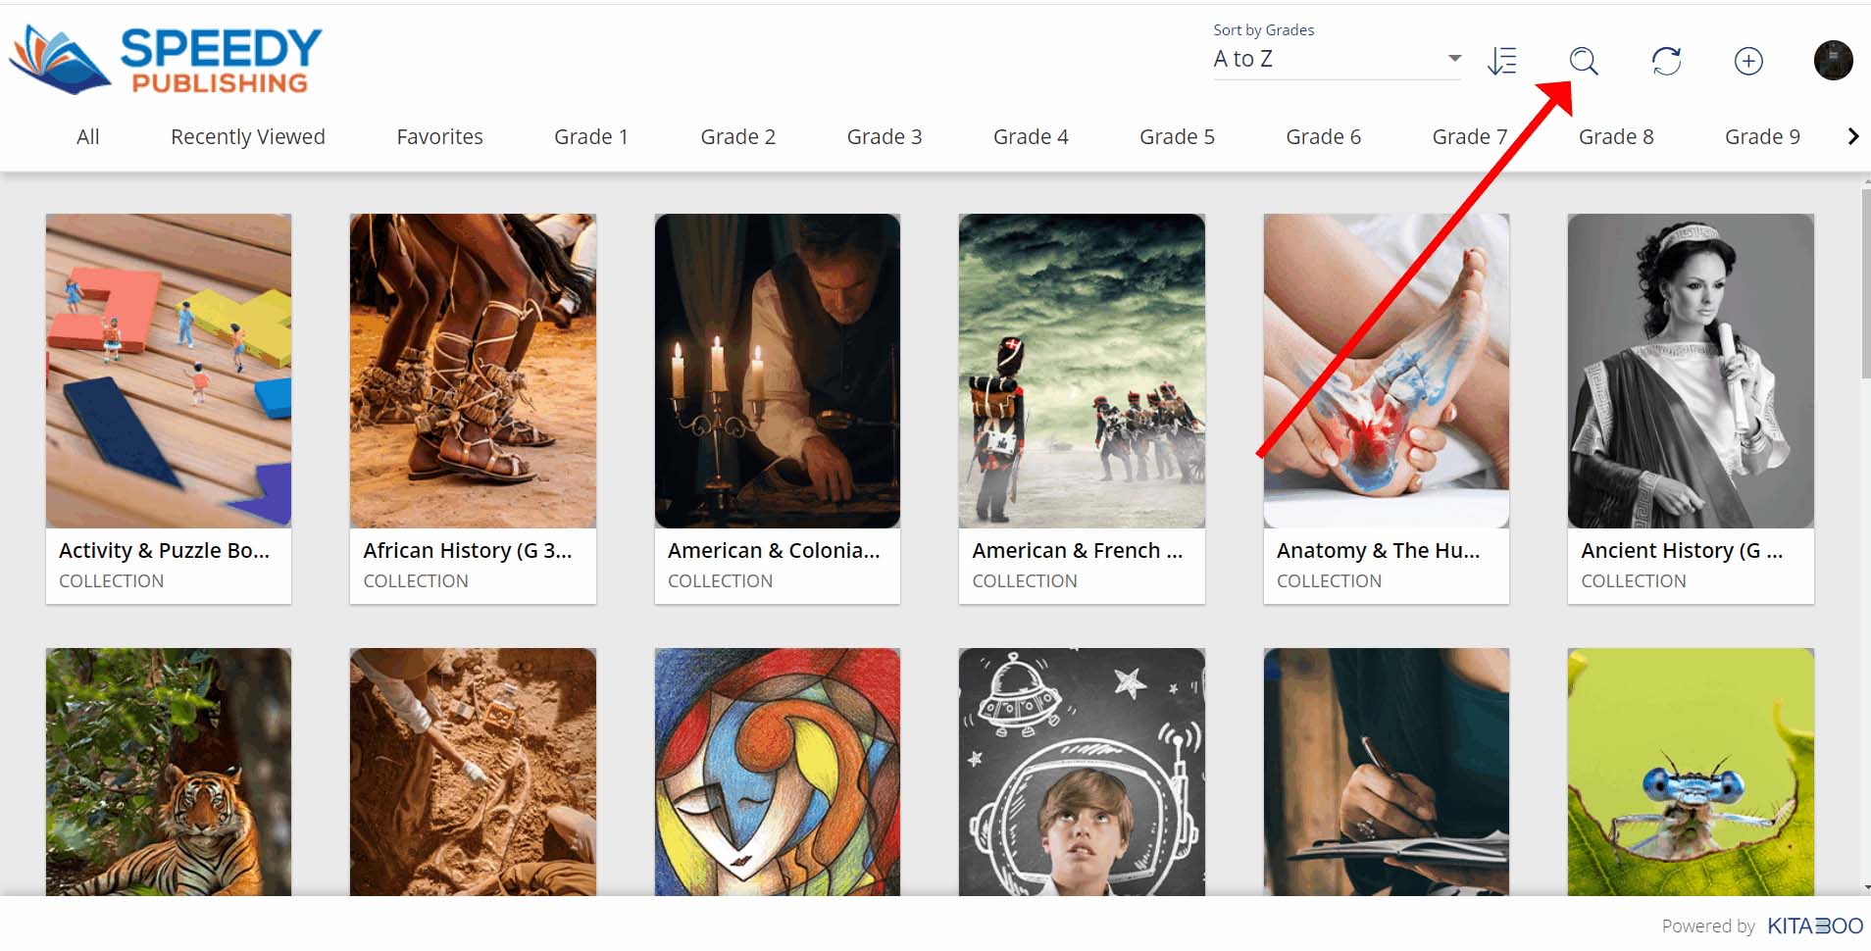This screenshot has width=1871, height=951.
Task: Click the search magnifier icon
Action: click(x=1584, y=61)
